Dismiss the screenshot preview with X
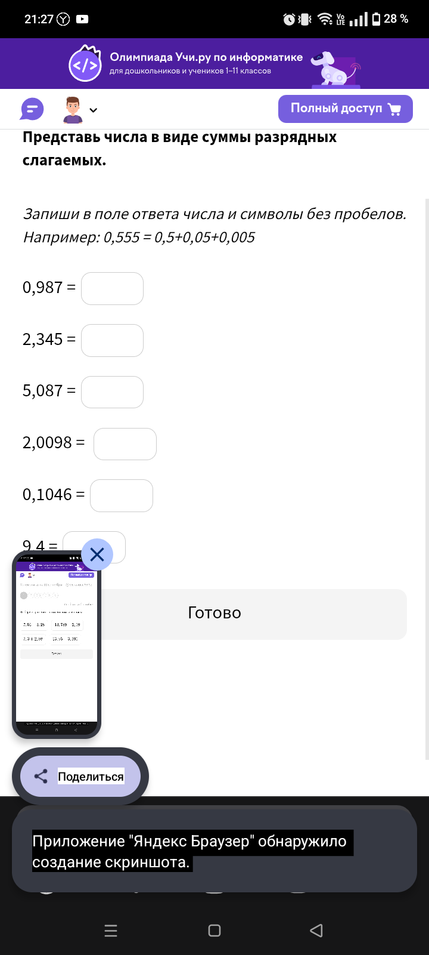429x955 pixels. click(x=97, y=554)
